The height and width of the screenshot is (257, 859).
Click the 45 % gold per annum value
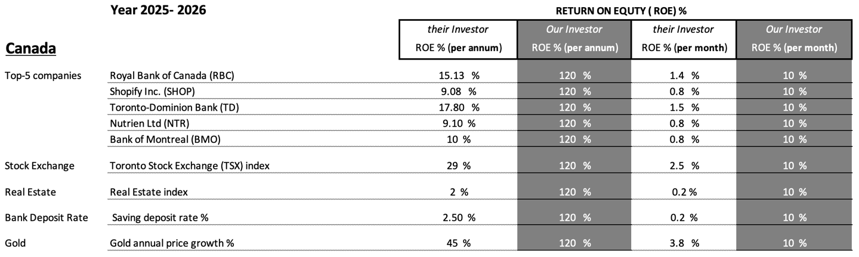pos(458,243)
